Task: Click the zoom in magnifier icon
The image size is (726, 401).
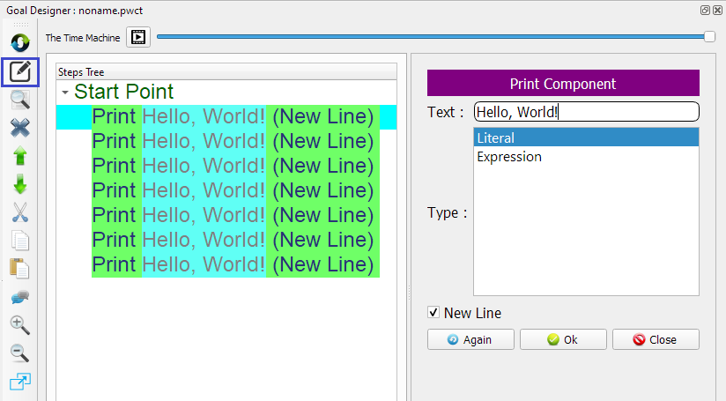Action: (20, 325)
